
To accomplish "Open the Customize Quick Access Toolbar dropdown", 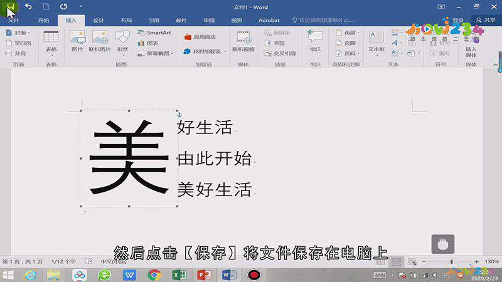I will (x=81, y=6).
